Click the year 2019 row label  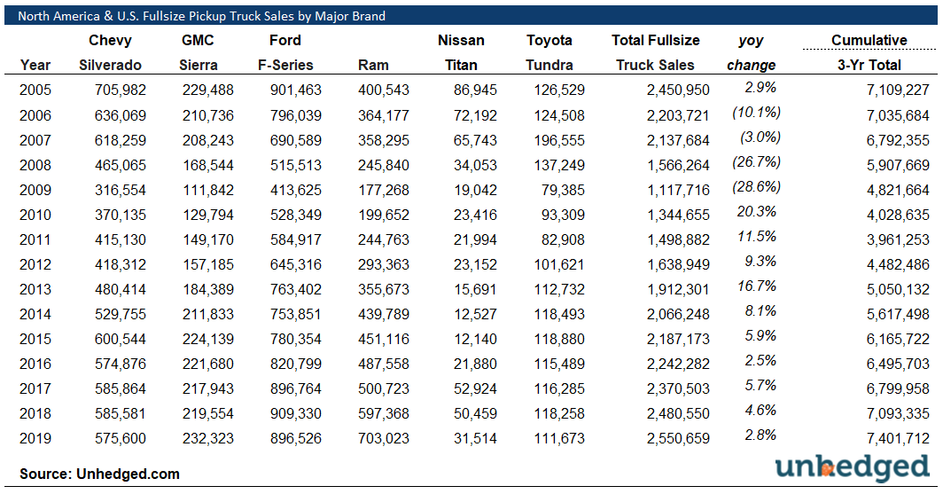click(35, 439)
